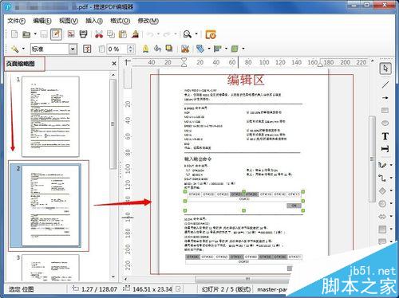Click the alignment icon
399x298 pixels.
click(218, 49)
